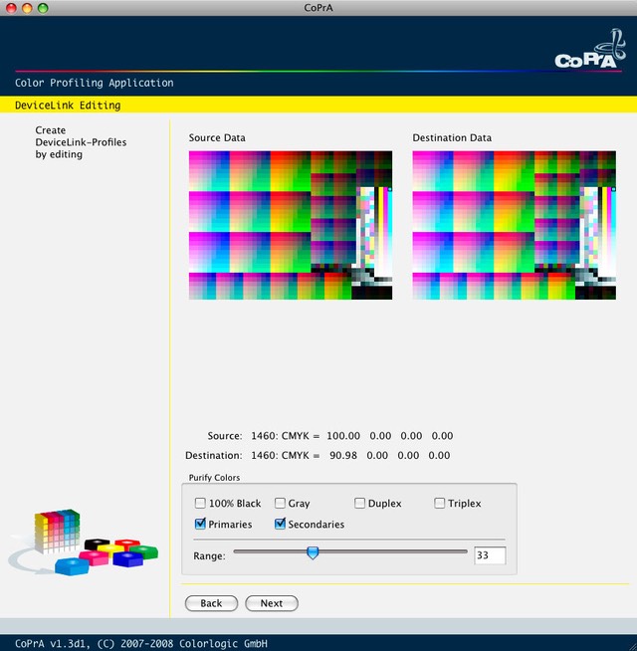Image resolution: width=637 pixels, height=651 pixels.
Task: Zoom window using green button
Action: 43,8
